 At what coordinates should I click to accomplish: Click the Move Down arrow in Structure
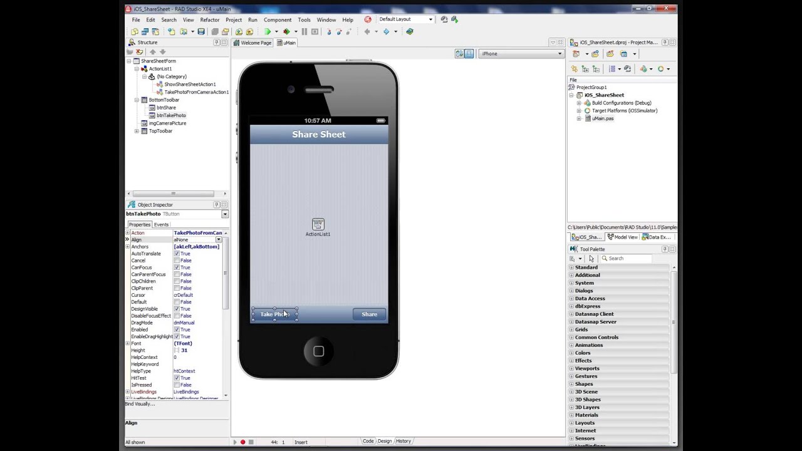pos(162,52)
